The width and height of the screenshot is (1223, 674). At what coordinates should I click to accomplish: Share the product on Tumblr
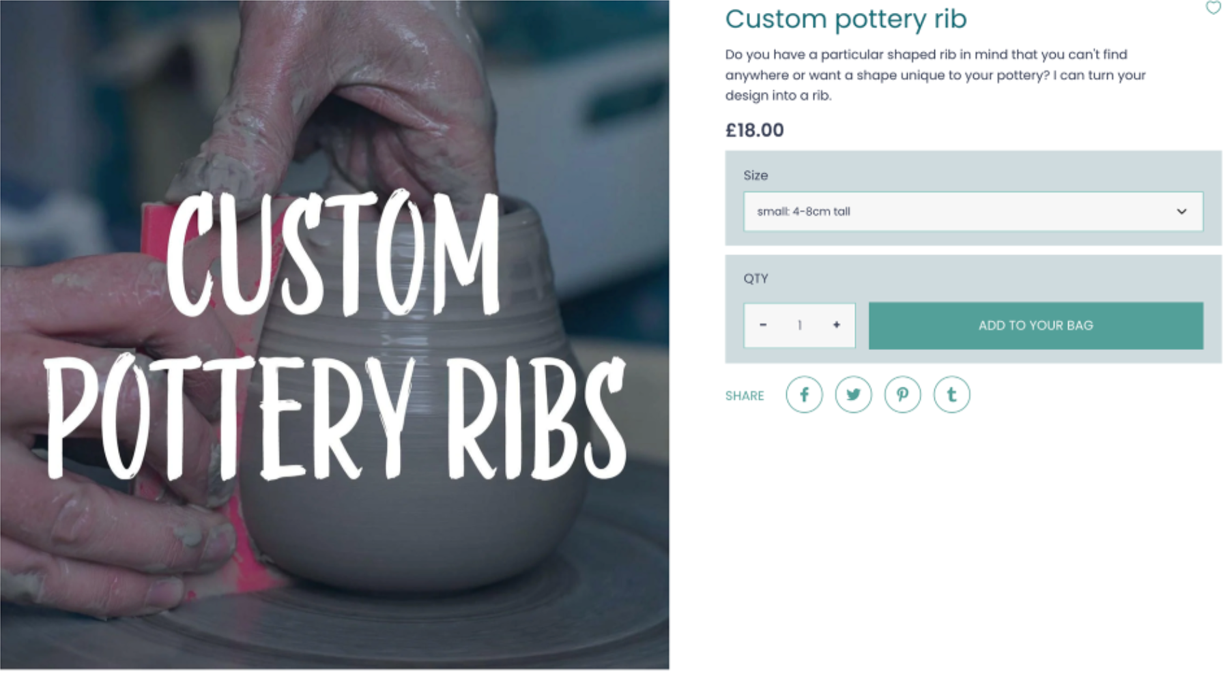click(x=951, y=395)
